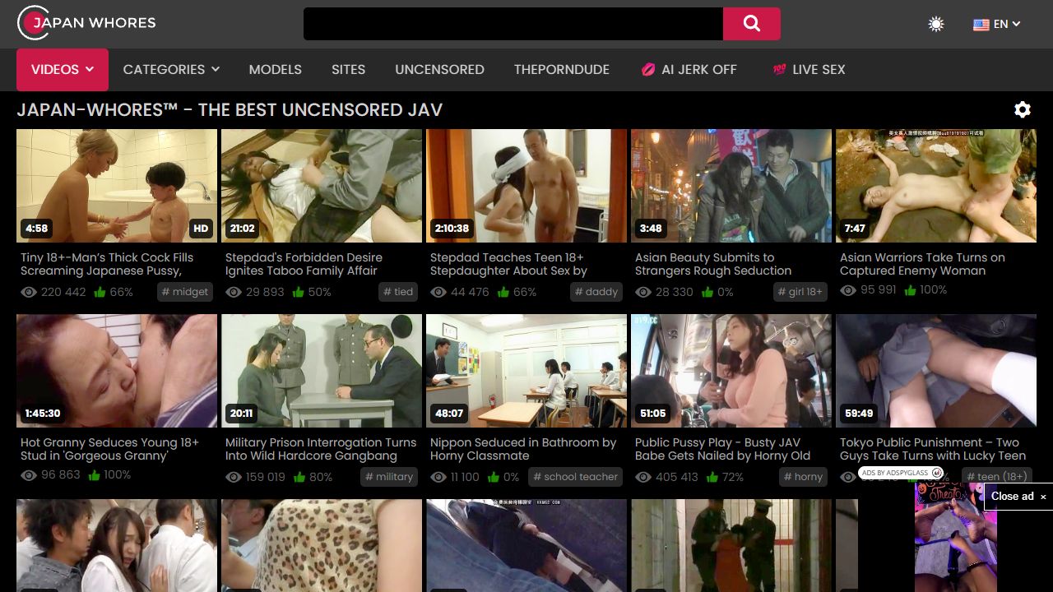Click the view count '44 476'
The image size is (1053, 592).
tap(470, 292)
